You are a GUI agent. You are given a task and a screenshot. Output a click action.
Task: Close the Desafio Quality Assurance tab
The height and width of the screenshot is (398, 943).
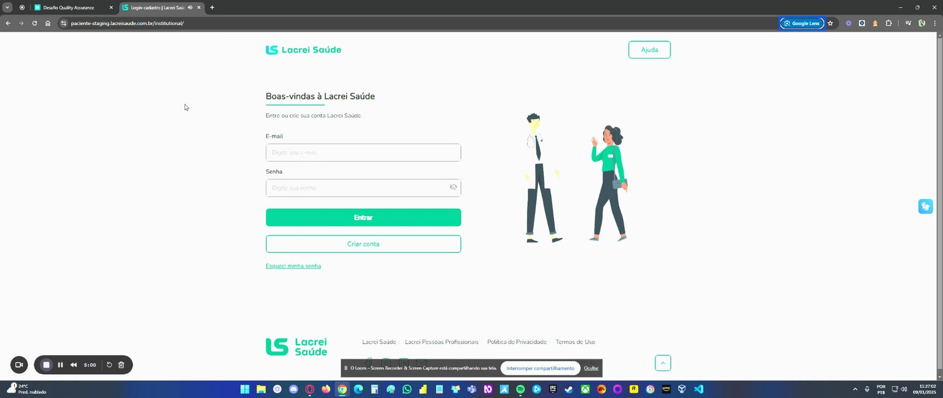pyautogui.click(x=111, y=8)
